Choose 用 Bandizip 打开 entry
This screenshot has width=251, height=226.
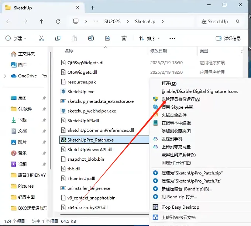[x=179, y=197]
